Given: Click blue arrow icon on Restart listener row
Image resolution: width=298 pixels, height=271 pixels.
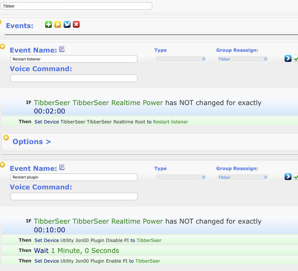Looking at the screenshot, I should (x=288, y=59).
